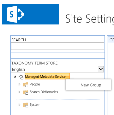Screen dimensions: 114x115
Task: Click the SharePoint logo
Action: point(30,14)
